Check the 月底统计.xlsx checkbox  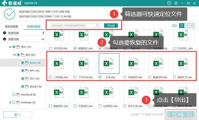100,106
